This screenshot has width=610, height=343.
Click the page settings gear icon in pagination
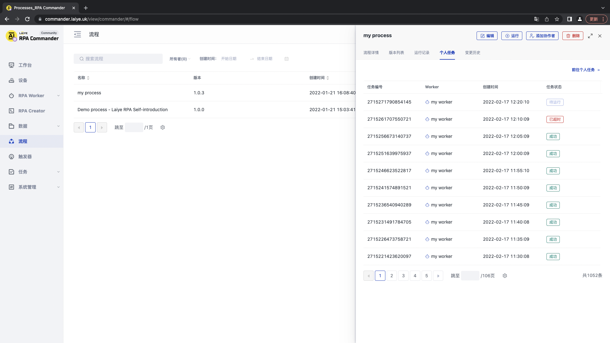pyautogui.click(x=505, y=276)
